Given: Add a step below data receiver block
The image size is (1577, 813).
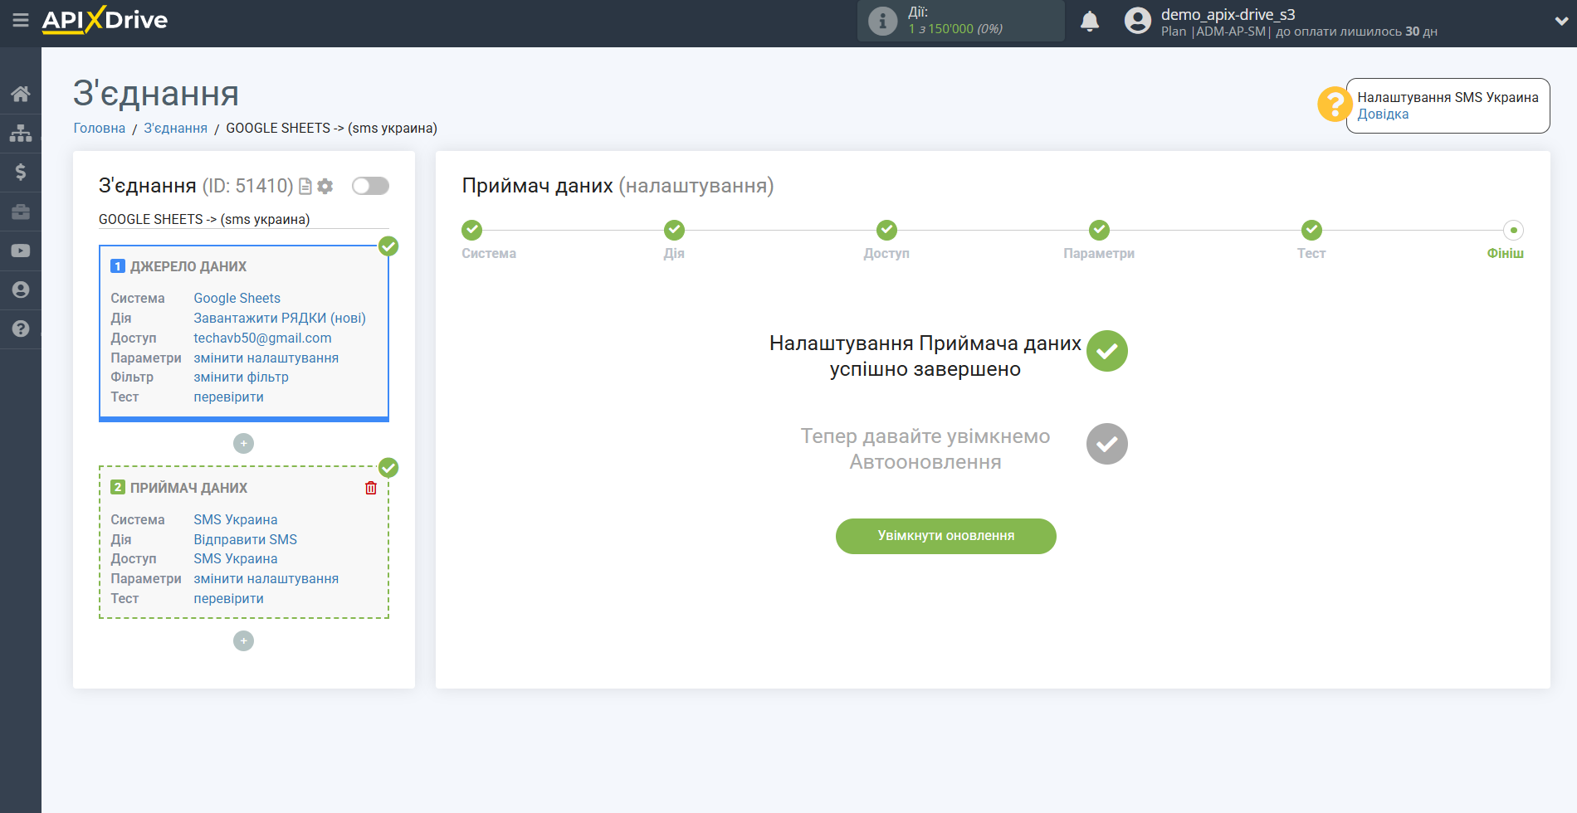Looking at the screenshot, I should 243,641.
